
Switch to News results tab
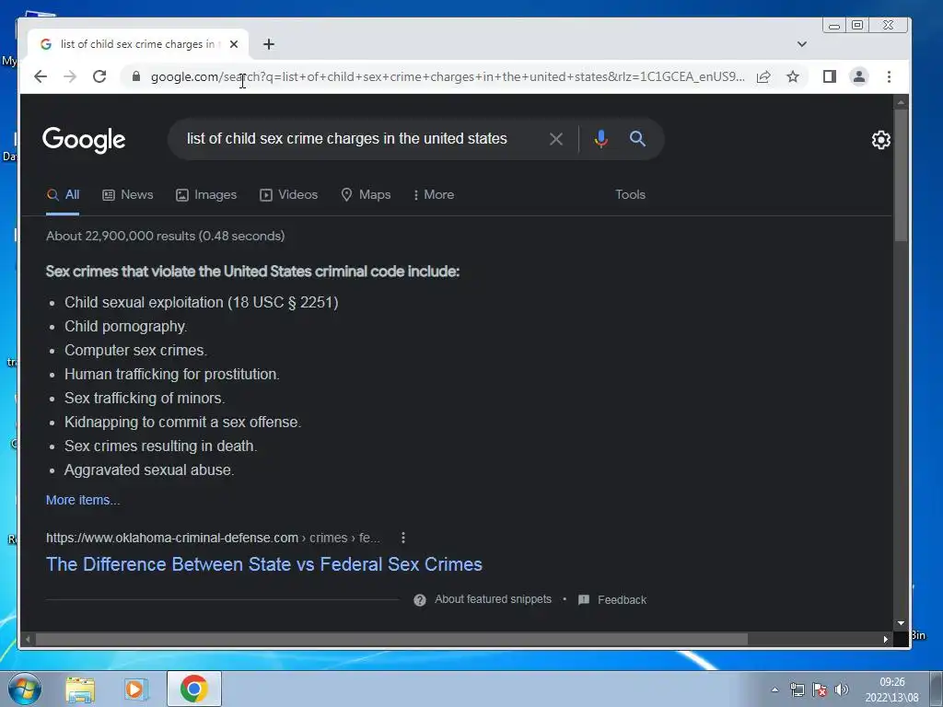coord(128,195)
